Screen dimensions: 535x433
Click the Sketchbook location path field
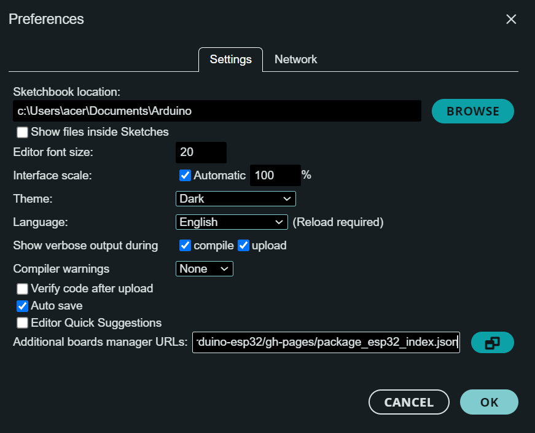pos(217,112)
